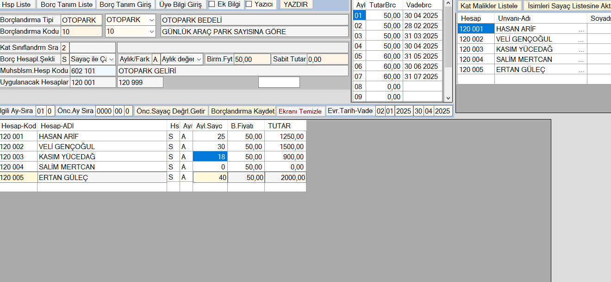The height and width of the screenshot is (282, 611).
Task: Click the 120 999 account field
Action: [140, 82]
